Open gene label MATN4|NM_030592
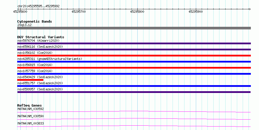This screenshot has height=130, width=259. click(31, 109)
